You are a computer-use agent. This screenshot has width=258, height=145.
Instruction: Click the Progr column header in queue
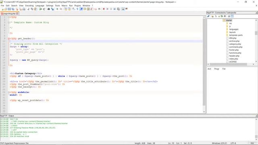coord(217,69)
